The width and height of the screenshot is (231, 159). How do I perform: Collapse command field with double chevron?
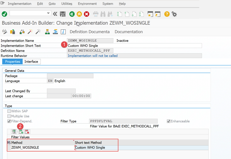coord(55,14)
